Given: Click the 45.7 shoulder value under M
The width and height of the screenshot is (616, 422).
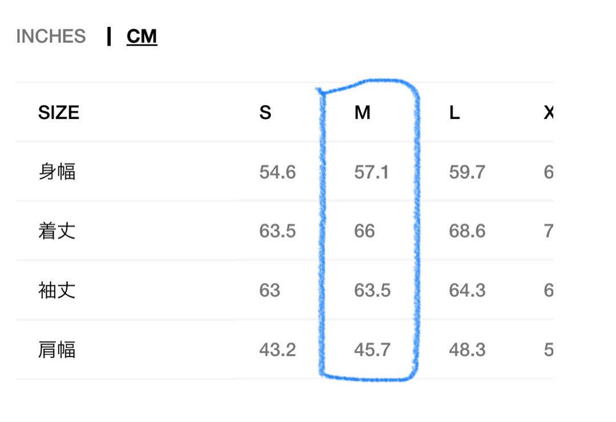Looking at the screenshot, I should click(372, 350).
